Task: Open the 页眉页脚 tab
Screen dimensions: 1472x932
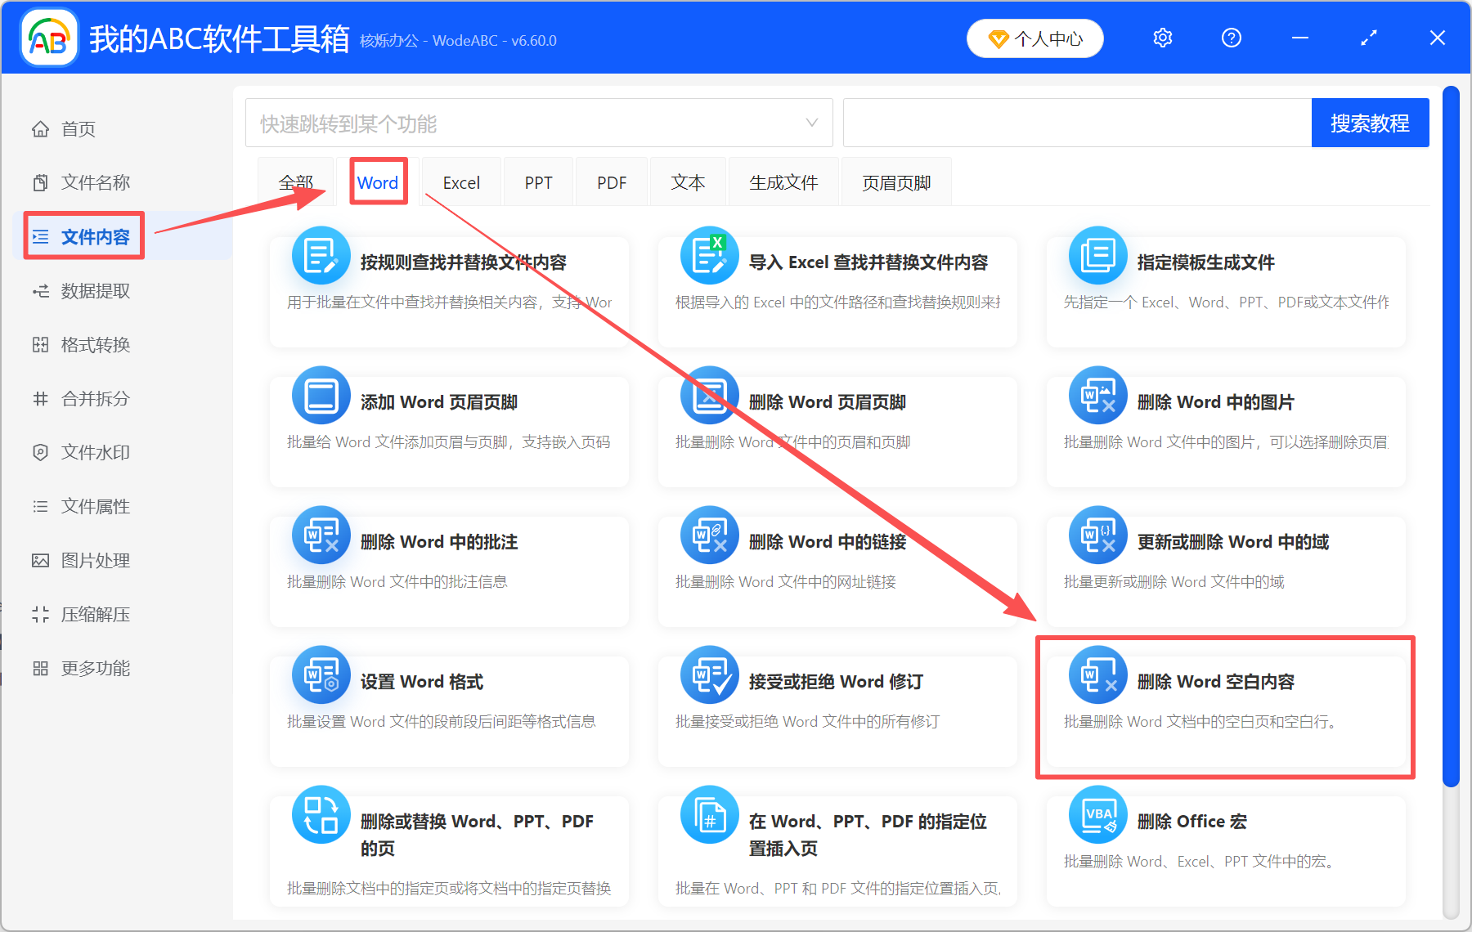Action: pyautogui.click(x=895, y=181)
